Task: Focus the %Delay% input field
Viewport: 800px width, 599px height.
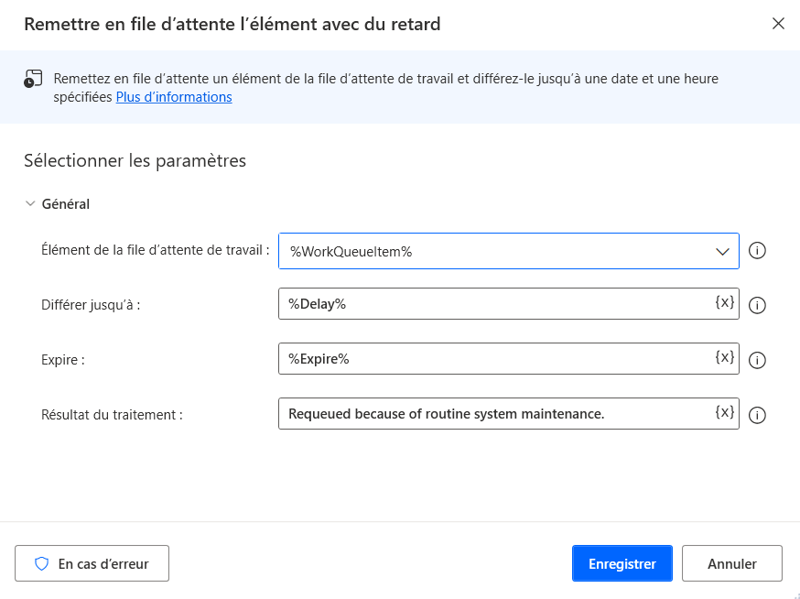Action: pyautogui.click(x=509, y=304)
